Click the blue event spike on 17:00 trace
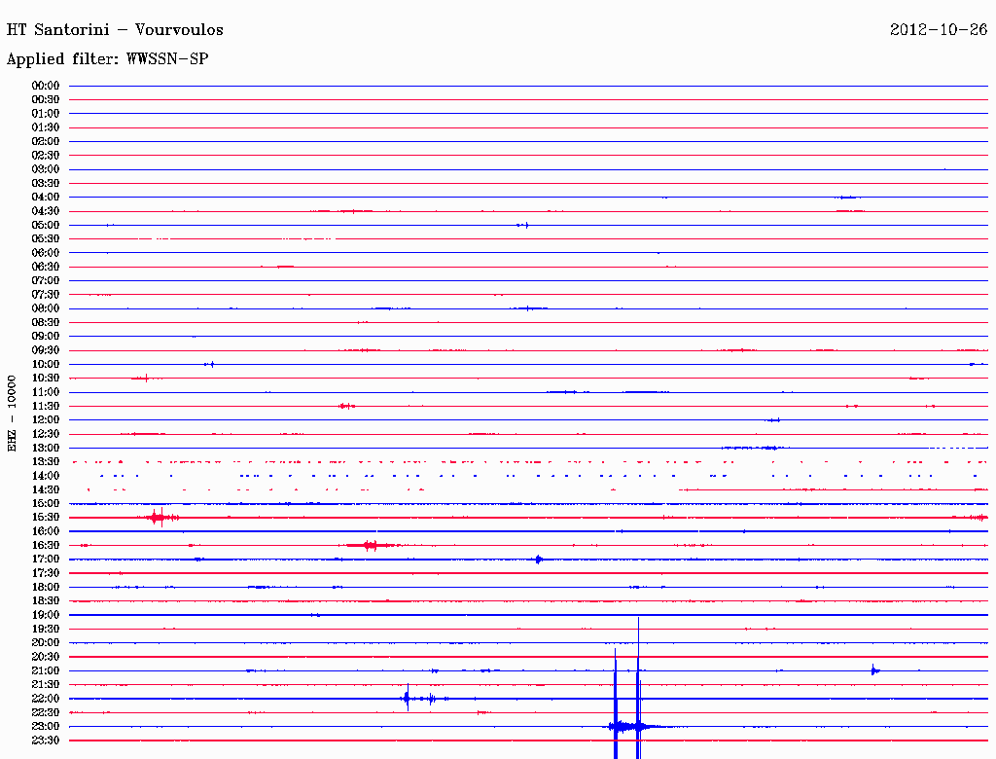 (539, 560)
